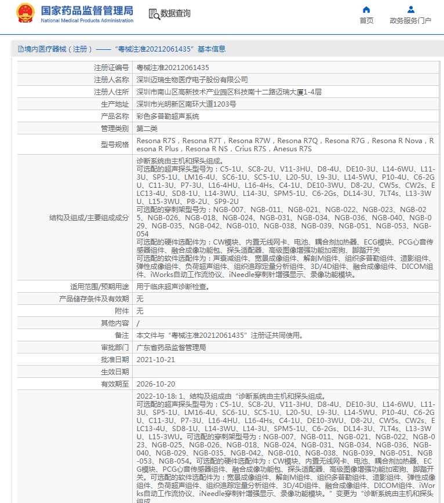The image size is (444, 503).
Task: Click the national emblem logo
Action: pos(26,13)
